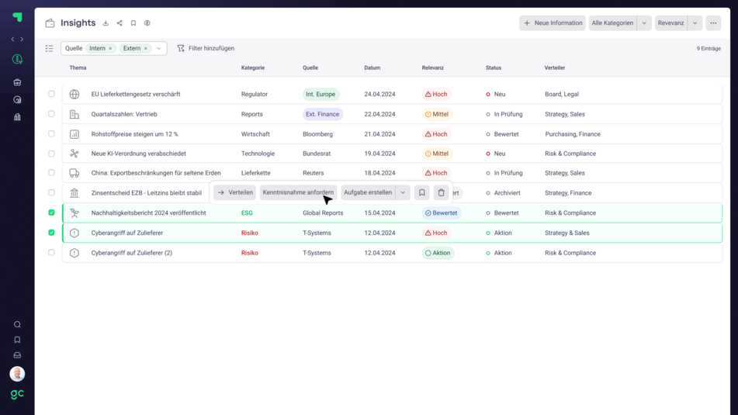The height and width of the screenshot is (415, 738).
Task: Remove the Intern filter chip
Action: tap(110, 48)
